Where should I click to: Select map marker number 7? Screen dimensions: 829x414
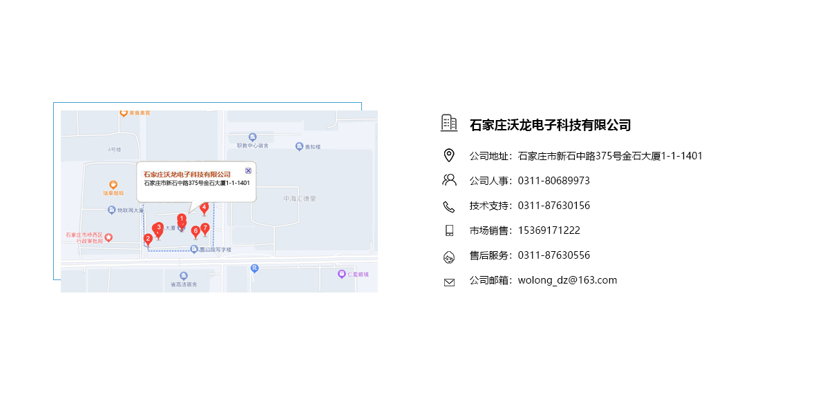pyautogui.click(x=204, y=227)
